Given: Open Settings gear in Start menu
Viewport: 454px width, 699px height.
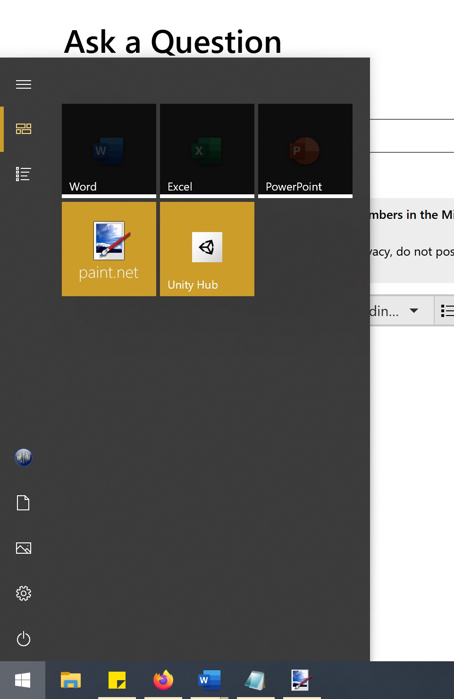Looking at the screenshot, I should point(23,593).
